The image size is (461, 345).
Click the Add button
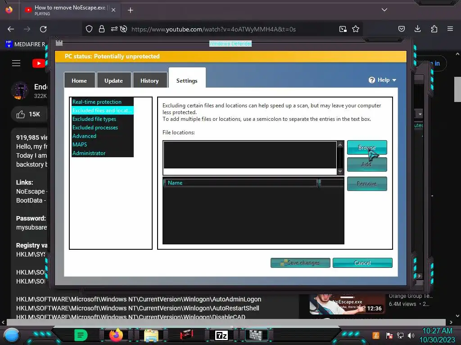pos(366,164)
